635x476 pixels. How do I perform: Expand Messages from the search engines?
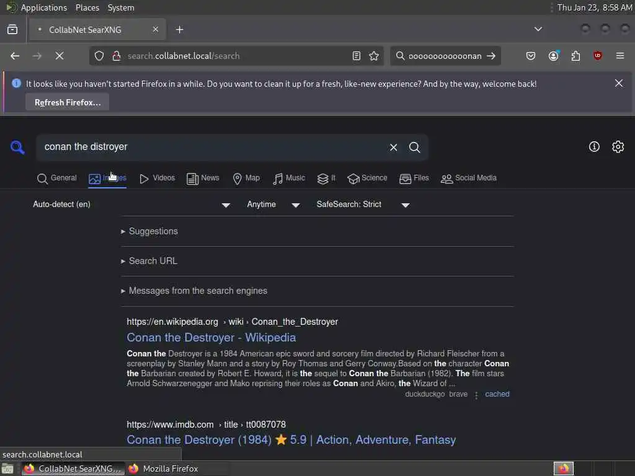pyautogui.click(x=194, y=291)
